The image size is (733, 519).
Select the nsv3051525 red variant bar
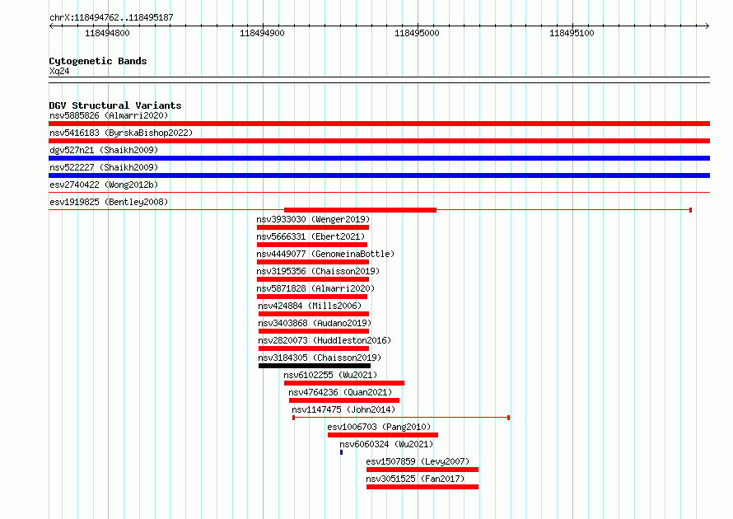tap(423, 487)
